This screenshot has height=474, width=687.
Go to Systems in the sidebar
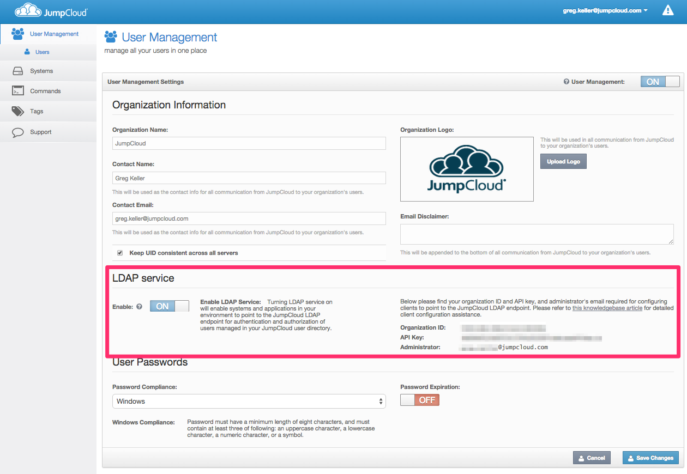(x=48, y=71)
